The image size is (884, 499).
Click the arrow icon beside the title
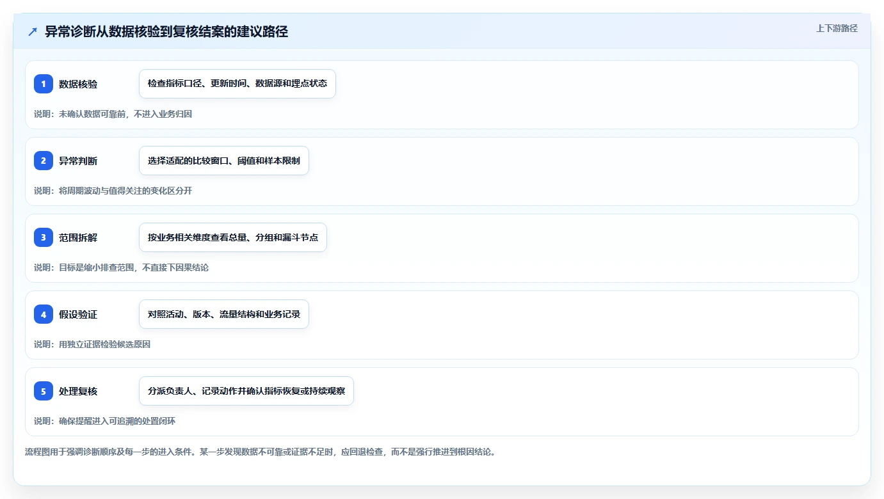[33, 31]
